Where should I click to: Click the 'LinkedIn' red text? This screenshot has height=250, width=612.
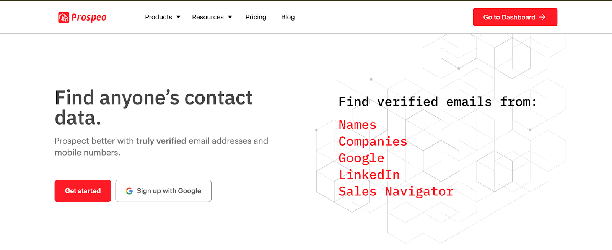[369, 175]
